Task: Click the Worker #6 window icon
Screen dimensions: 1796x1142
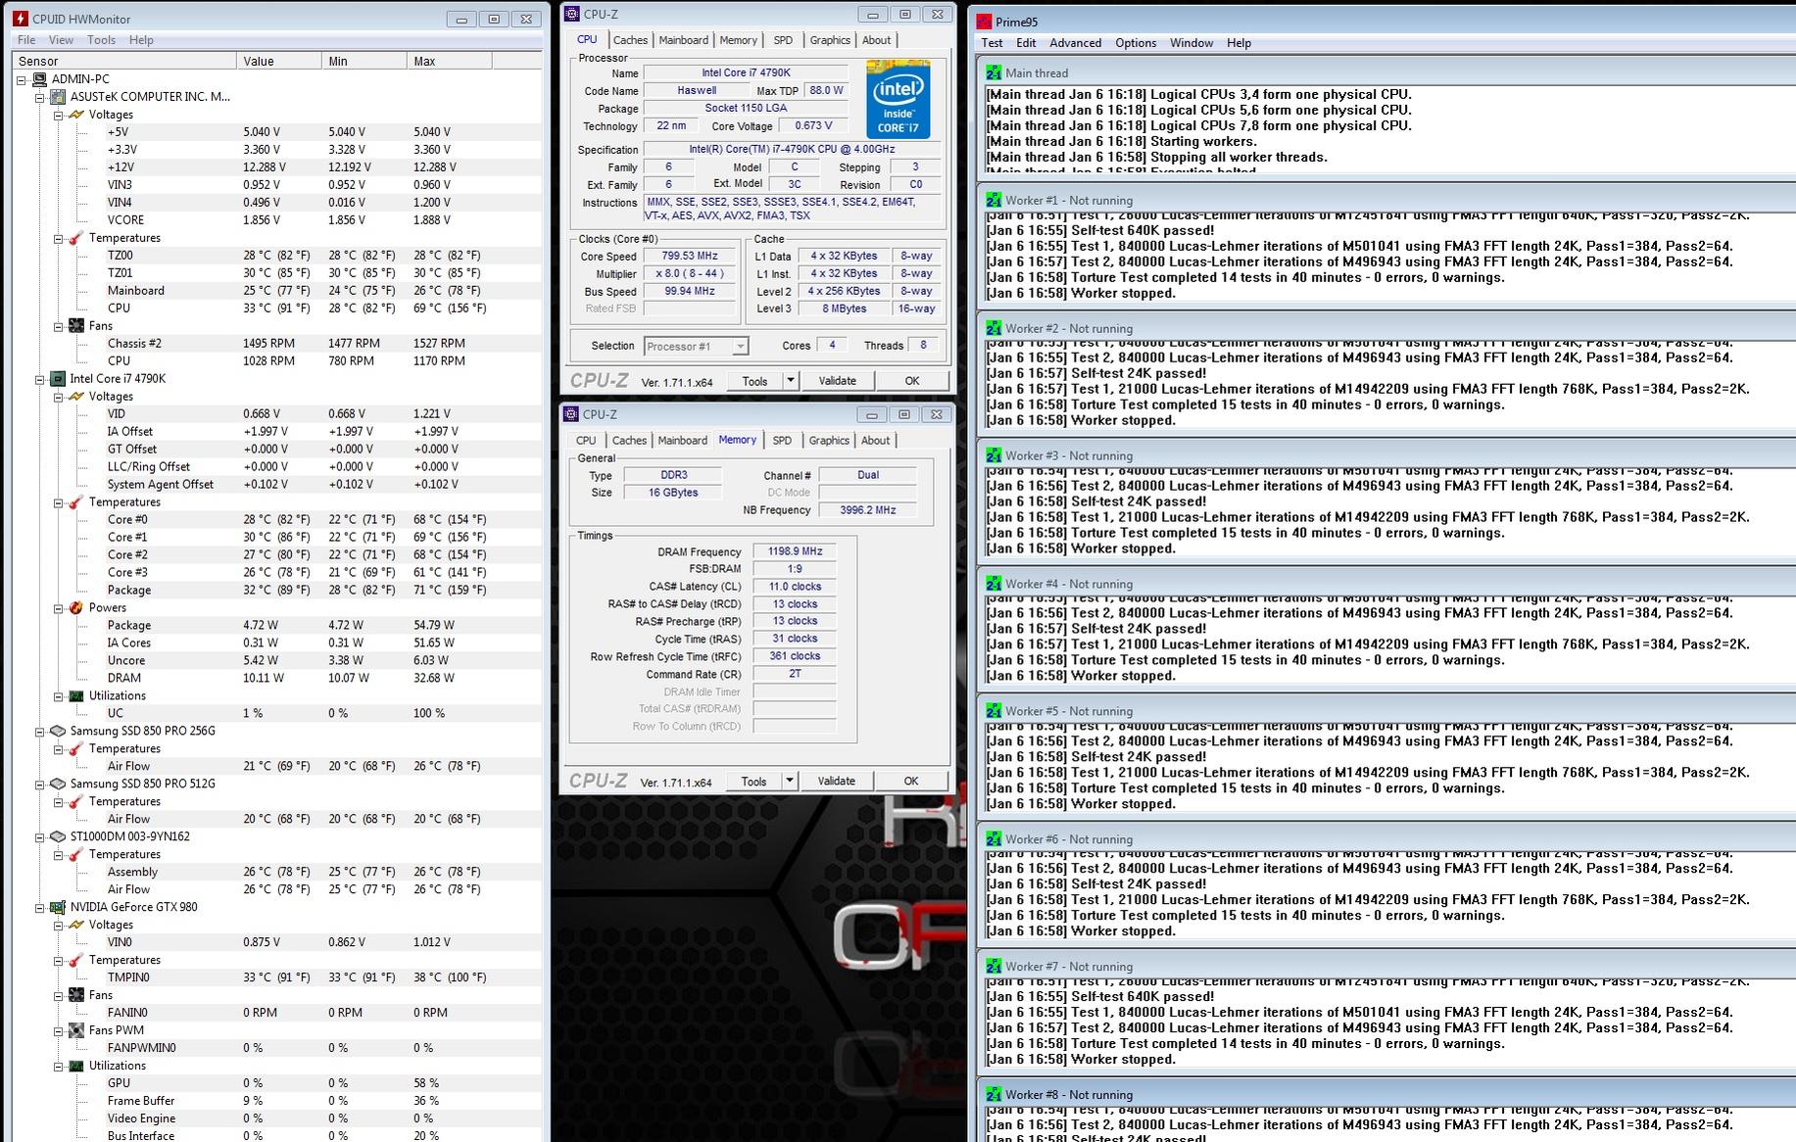Action: [994, 839]
